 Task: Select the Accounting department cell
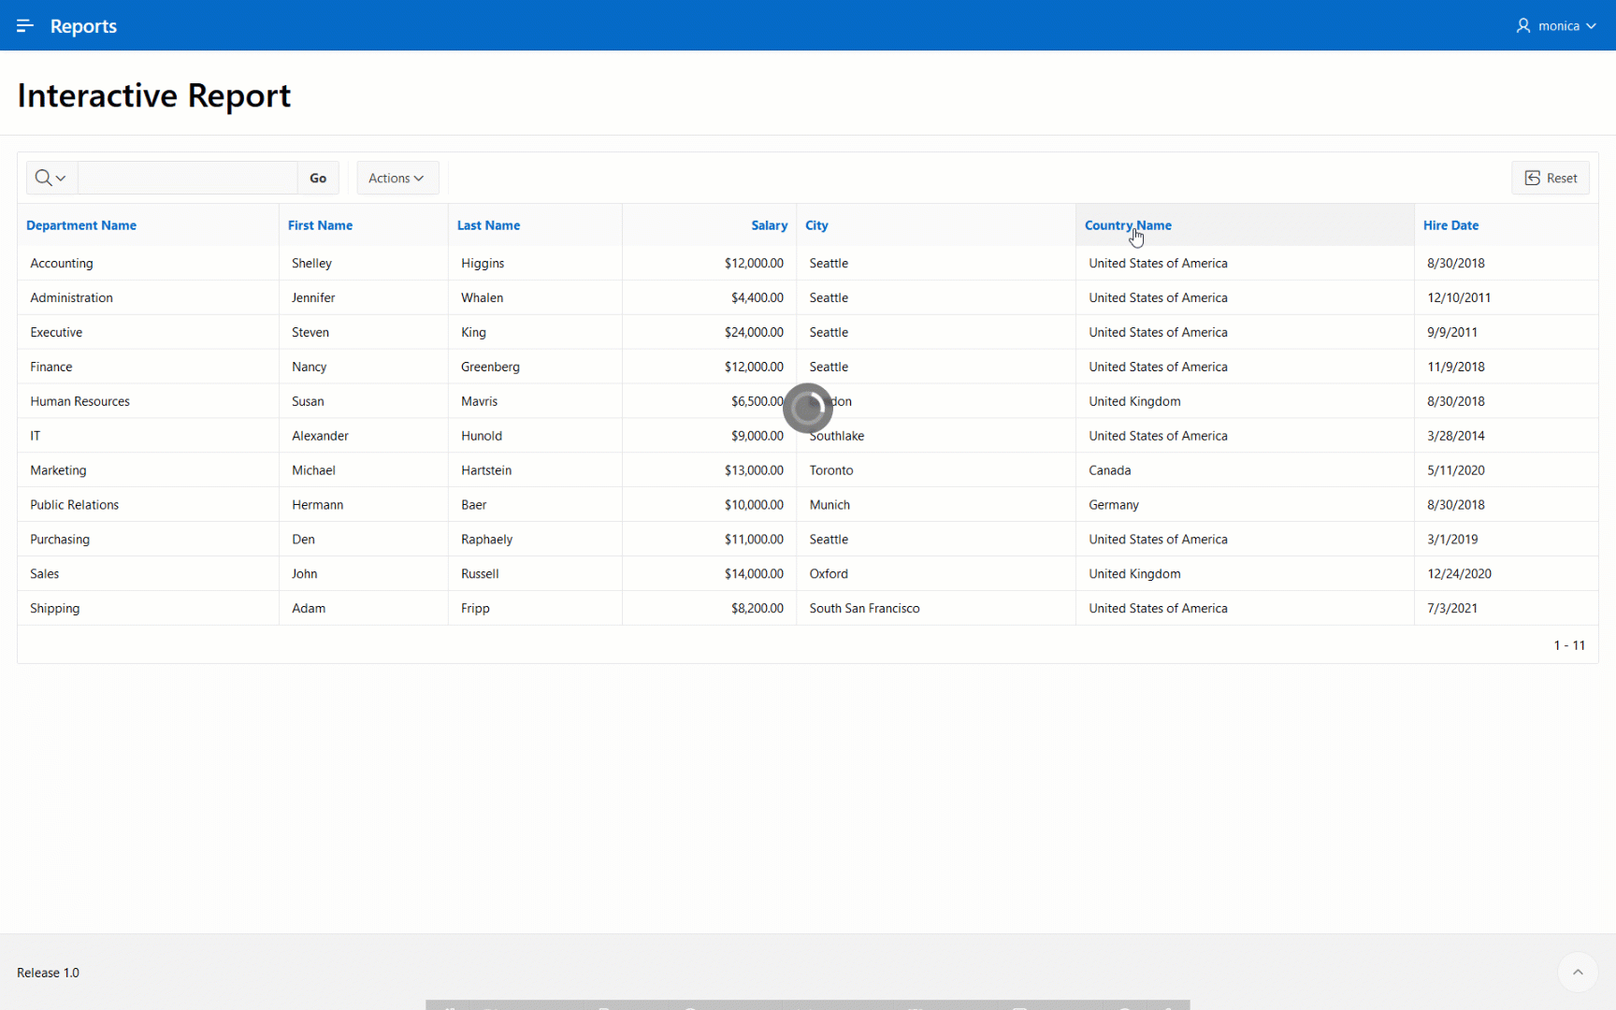[x=62, y=264]
